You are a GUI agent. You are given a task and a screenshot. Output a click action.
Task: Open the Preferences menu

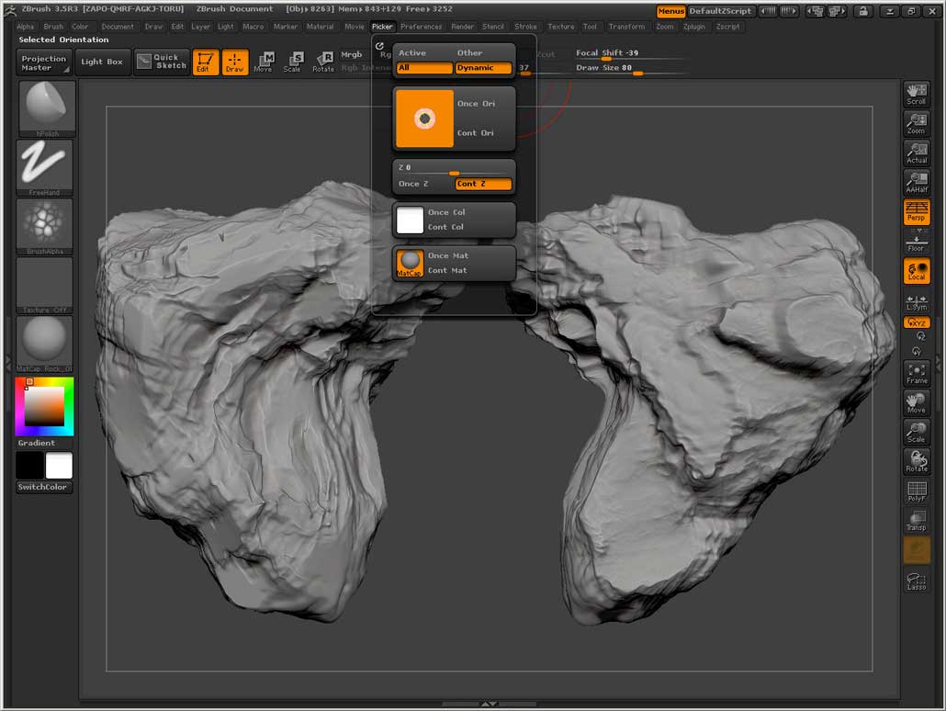[421, 27]
